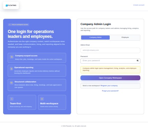
Task: Click the Forgot your password link
Action: 110,91
